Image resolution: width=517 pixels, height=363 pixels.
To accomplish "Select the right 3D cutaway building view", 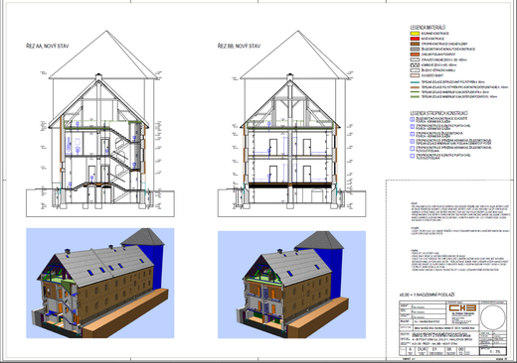I will click(291, 285).
